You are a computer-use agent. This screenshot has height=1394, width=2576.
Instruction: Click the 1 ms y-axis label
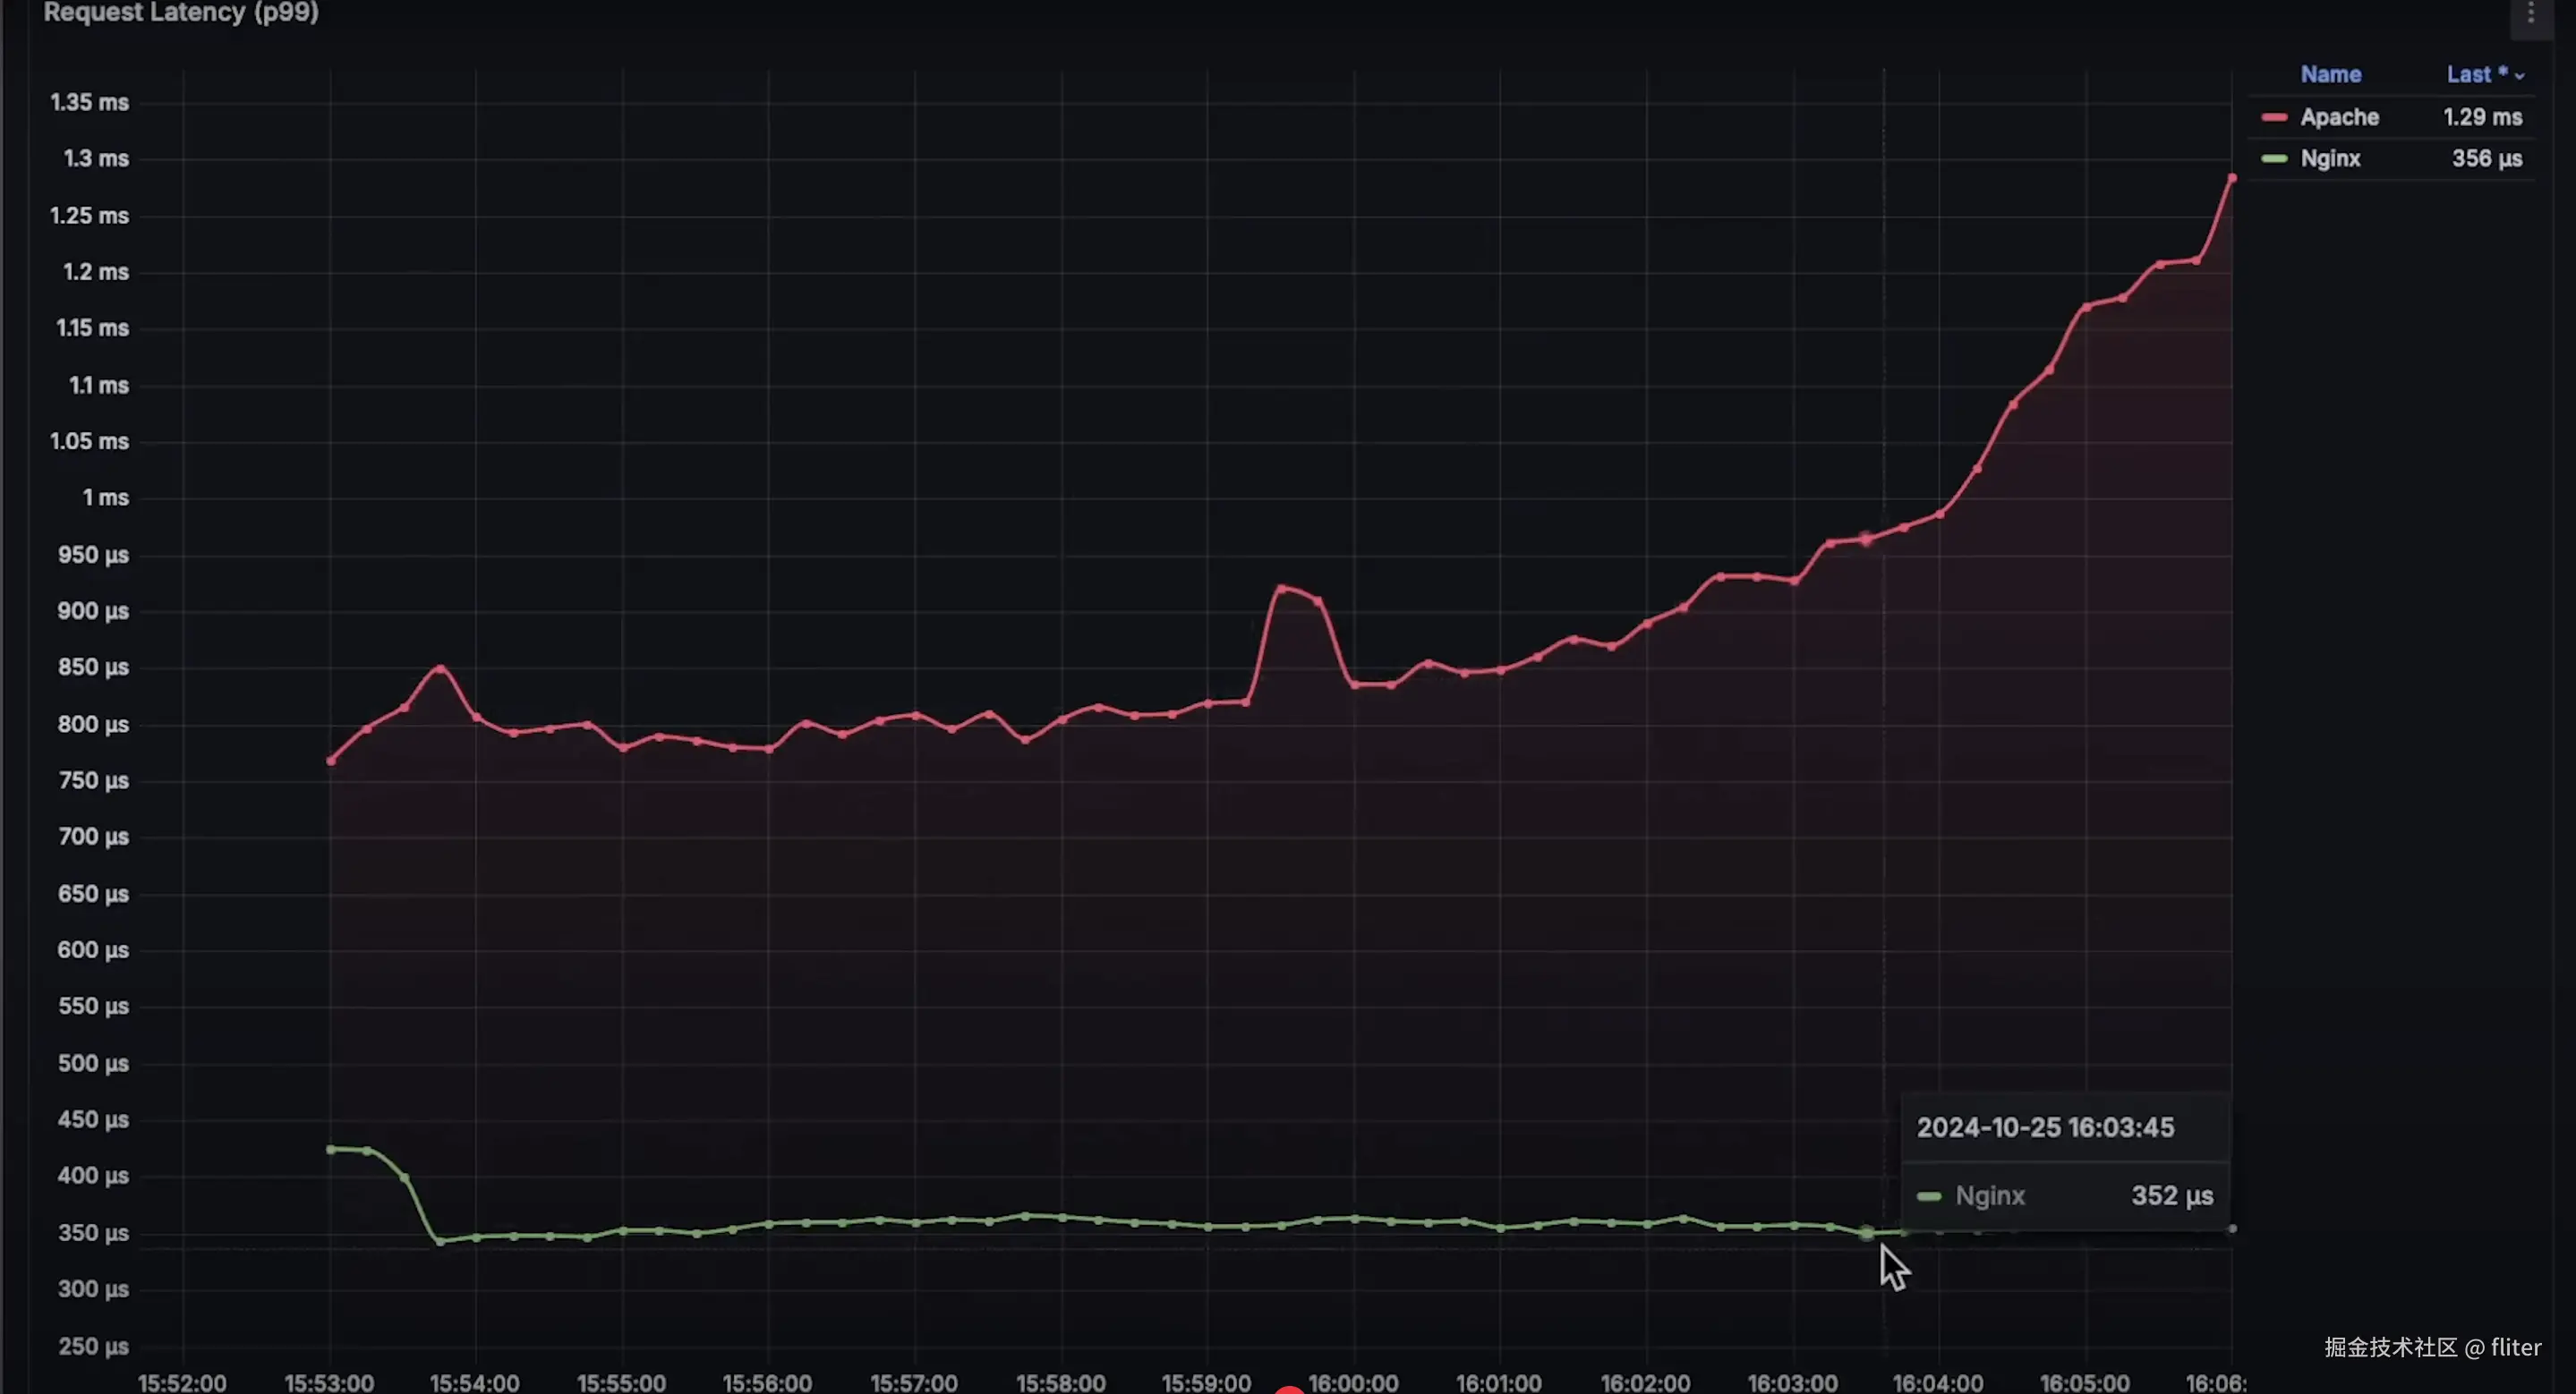[x=105, y=497]
